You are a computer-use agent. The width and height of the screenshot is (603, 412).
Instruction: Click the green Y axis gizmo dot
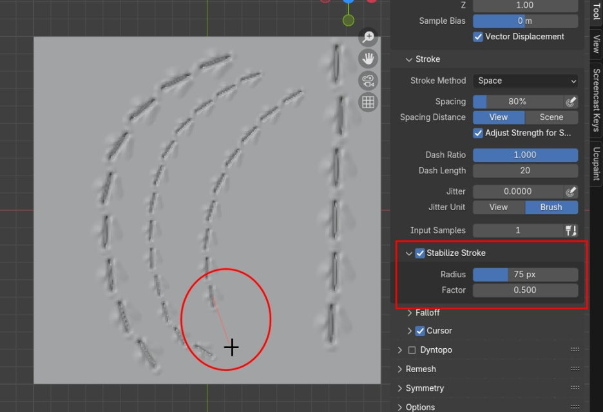(x=349, y=20)
